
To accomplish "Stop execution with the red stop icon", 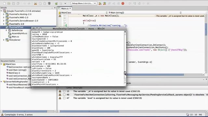I will click(x=123, y=4).
